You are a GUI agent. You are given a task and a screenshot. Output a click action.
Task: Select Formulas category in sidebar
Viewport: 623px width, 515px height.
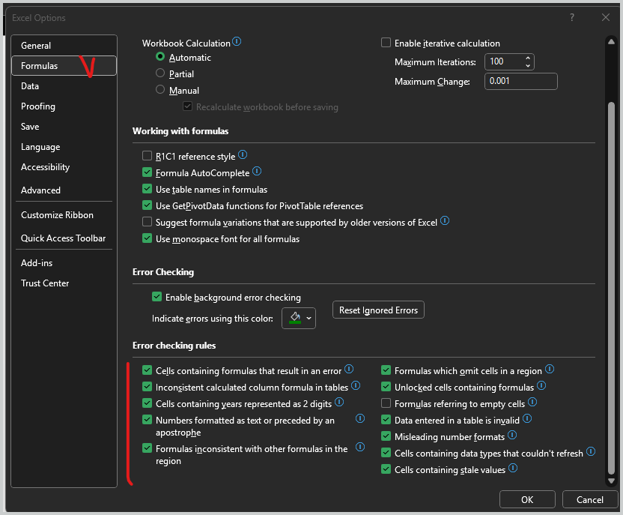click(64, 66)
